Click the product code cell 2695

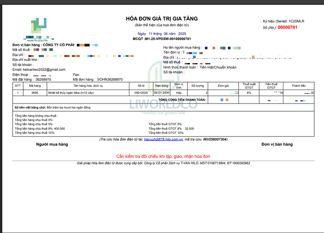pyautogui.click(x=35, y=93)
